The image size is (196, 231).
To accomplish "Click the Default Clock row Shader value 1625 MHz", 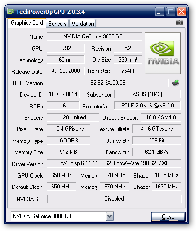I will point(167,187).
